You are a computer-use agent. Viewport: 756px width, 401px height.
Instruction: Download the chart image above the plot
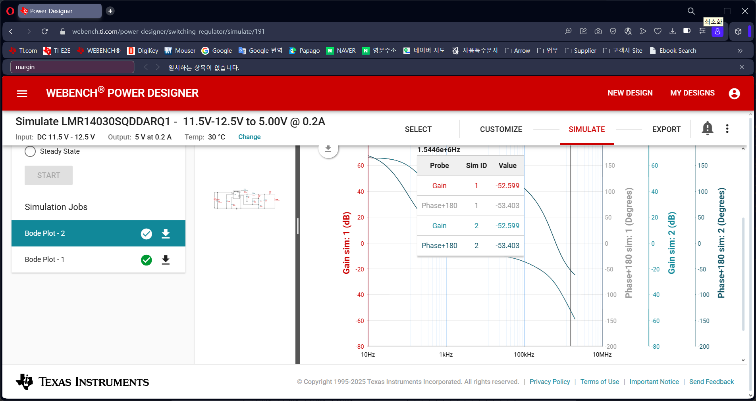(x=328, y=149)
